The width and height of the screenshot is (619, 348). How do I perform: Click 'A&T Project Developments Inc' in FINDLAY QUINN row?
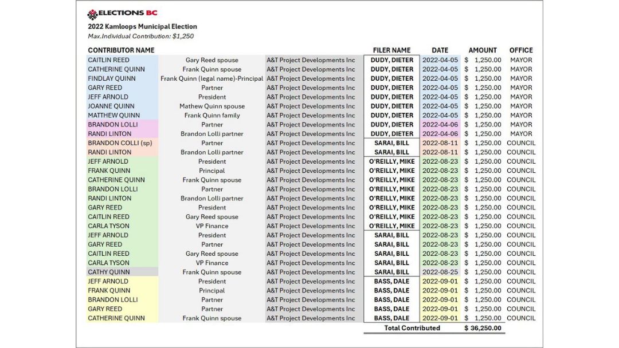click(311, 78)
